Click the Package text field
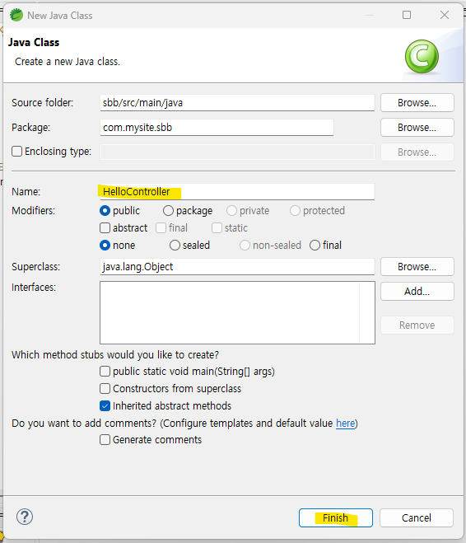 (x=217, y=128)
